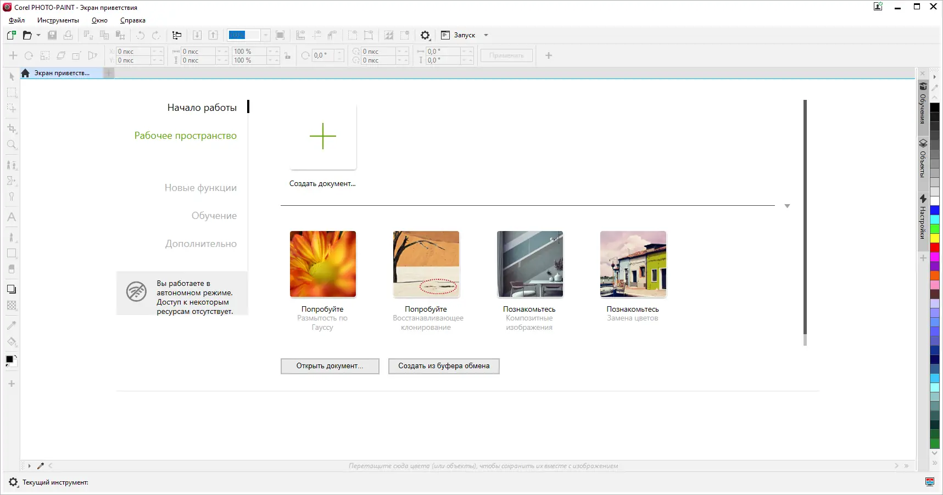This screenshot has height=495, width=943.
Task: Open the Дополнительно section
Action: pos(201,244)
